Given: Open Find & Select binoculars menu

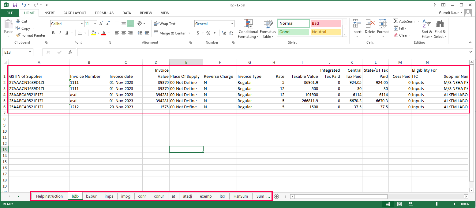Looking at the screenshot, I should pyautogui.click(x=440, y=29).
